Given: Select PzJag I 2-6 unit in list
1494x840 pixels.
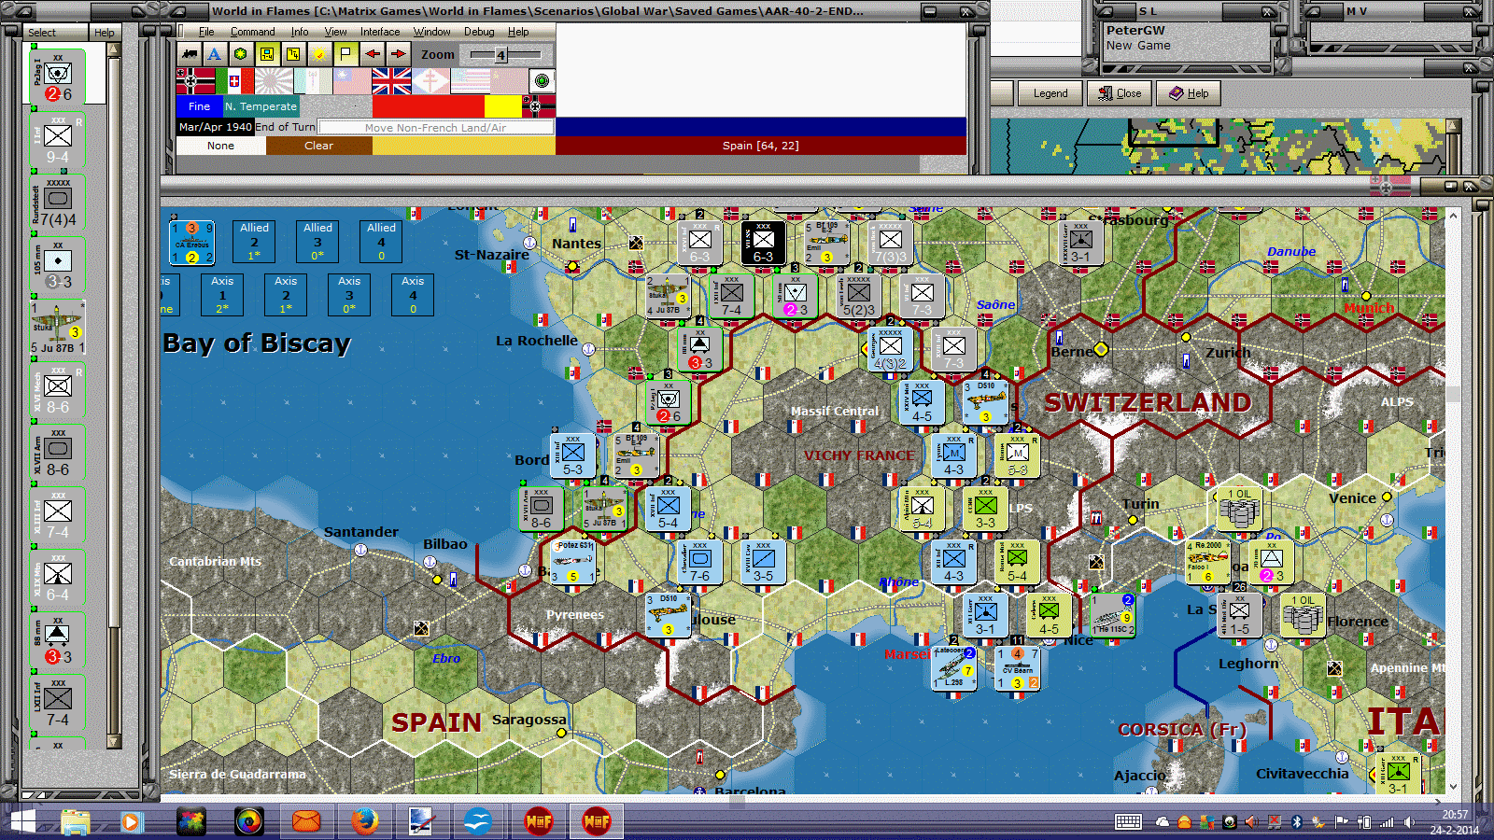Looking at the screenshot, I should pos(58,77).
